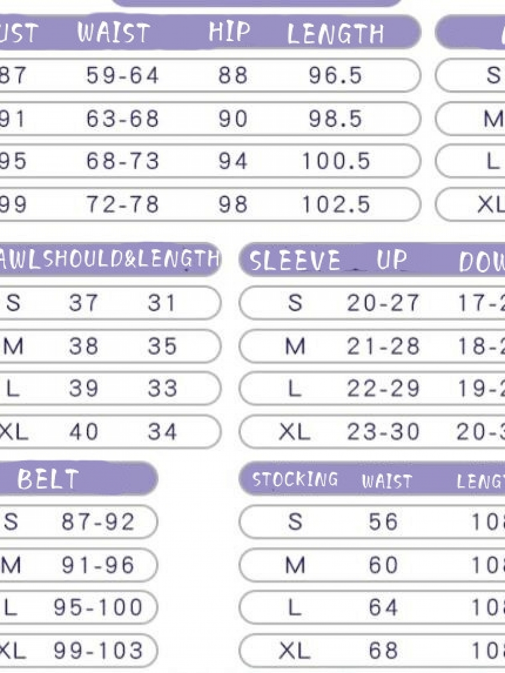Select the sleeve 20-27 value
The image size is (505, 673).
pyautogui.click(x=383, y=303)
